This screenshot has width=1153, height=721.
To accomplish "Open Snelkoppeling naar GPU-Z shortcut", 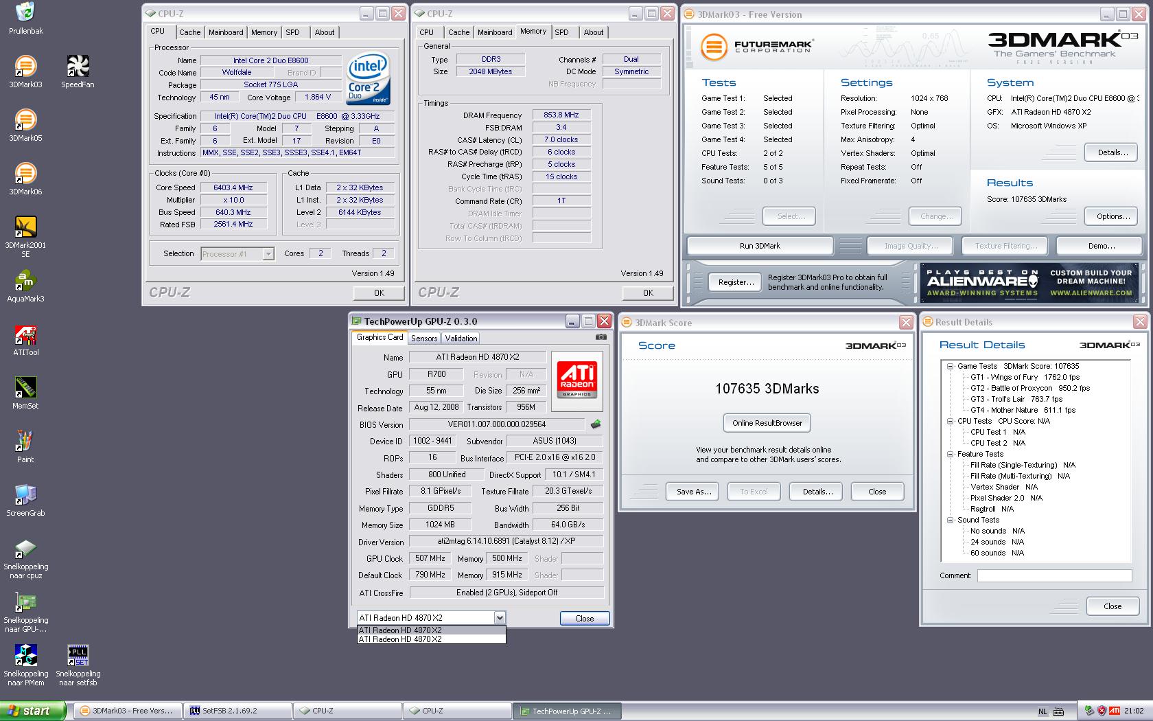I will point(25,612).
